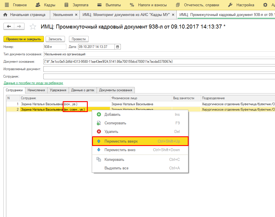Switch to the Начисления tab

click(x=36, y=90)
